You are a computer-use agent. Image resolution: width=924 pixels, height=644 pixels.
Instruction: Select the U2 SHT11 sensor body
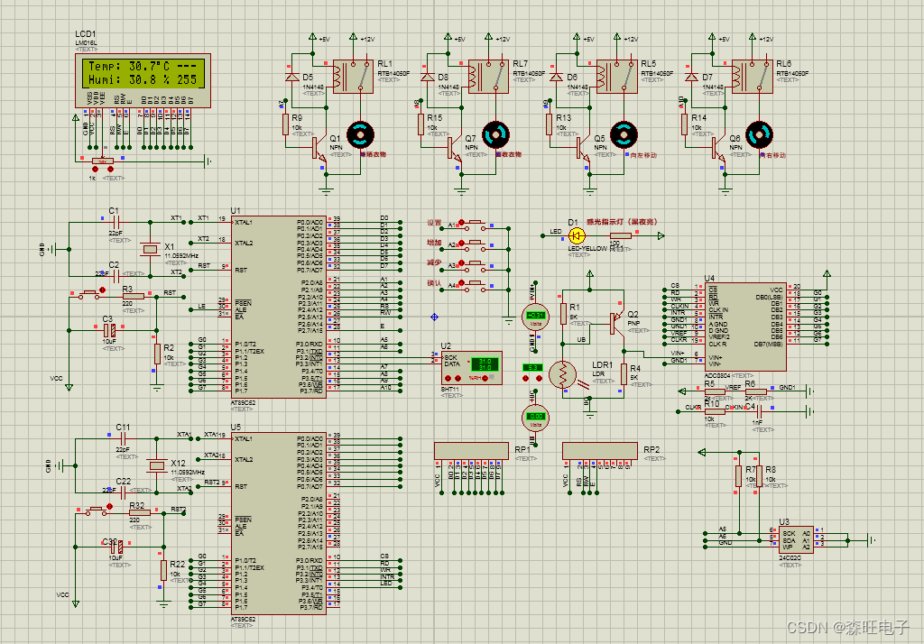pyautogui.click(x=471, y=368)
